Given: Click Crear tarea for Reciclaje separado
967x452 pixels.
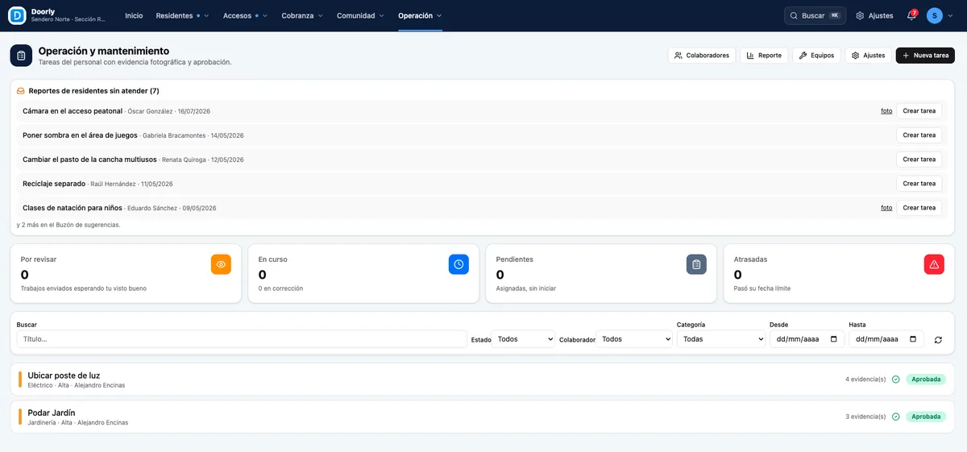Looking at the screenshot, I should [919, 184].
